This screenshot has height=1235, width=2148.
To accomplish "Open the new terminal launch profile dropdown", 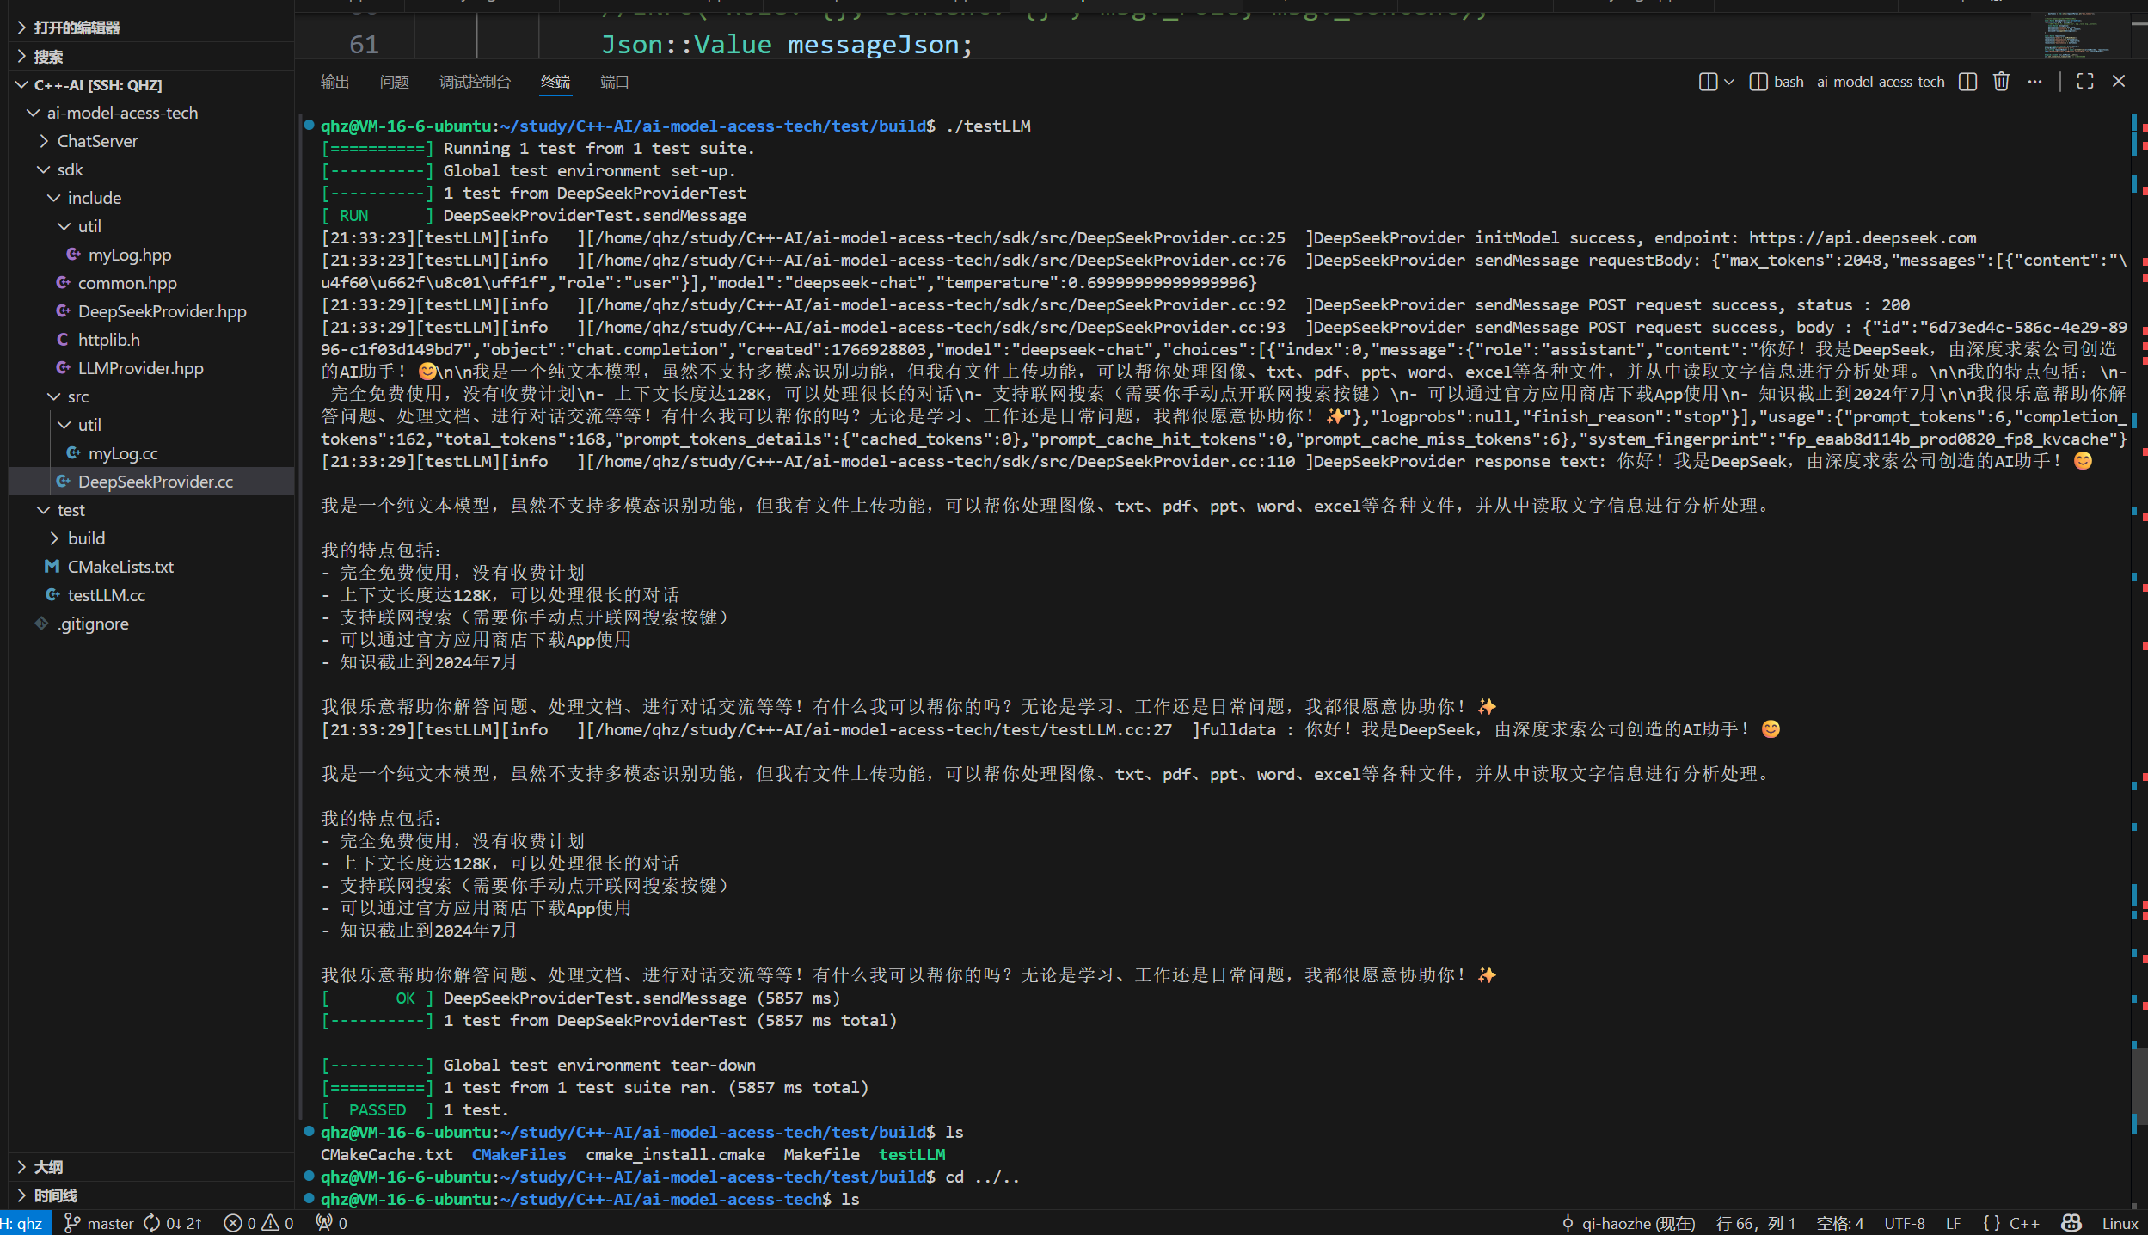I will coord(1729,82).
